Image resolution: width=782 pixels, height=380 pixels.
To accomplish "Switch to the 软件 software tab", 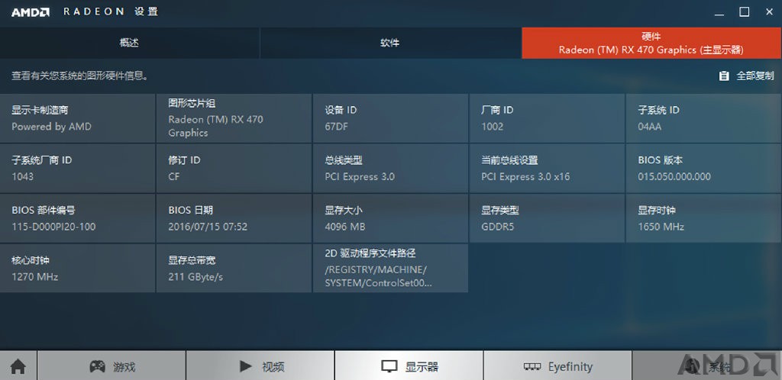I will click(x=390, y=43).
